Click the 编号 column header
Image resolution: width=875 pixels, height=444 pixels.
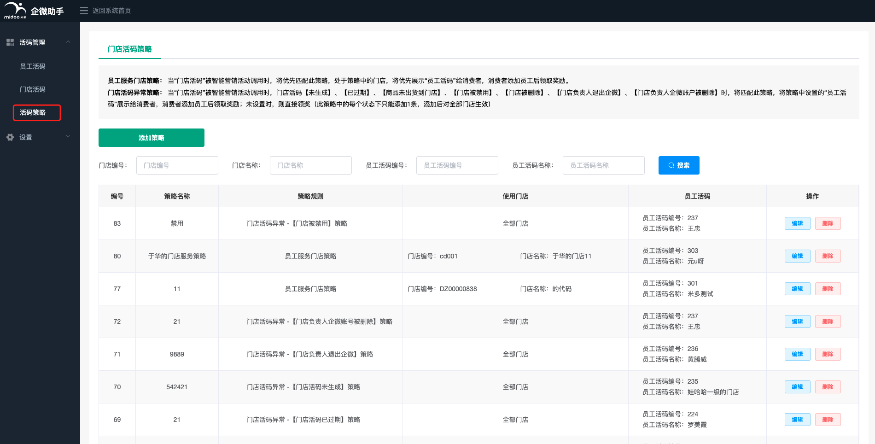117,196
